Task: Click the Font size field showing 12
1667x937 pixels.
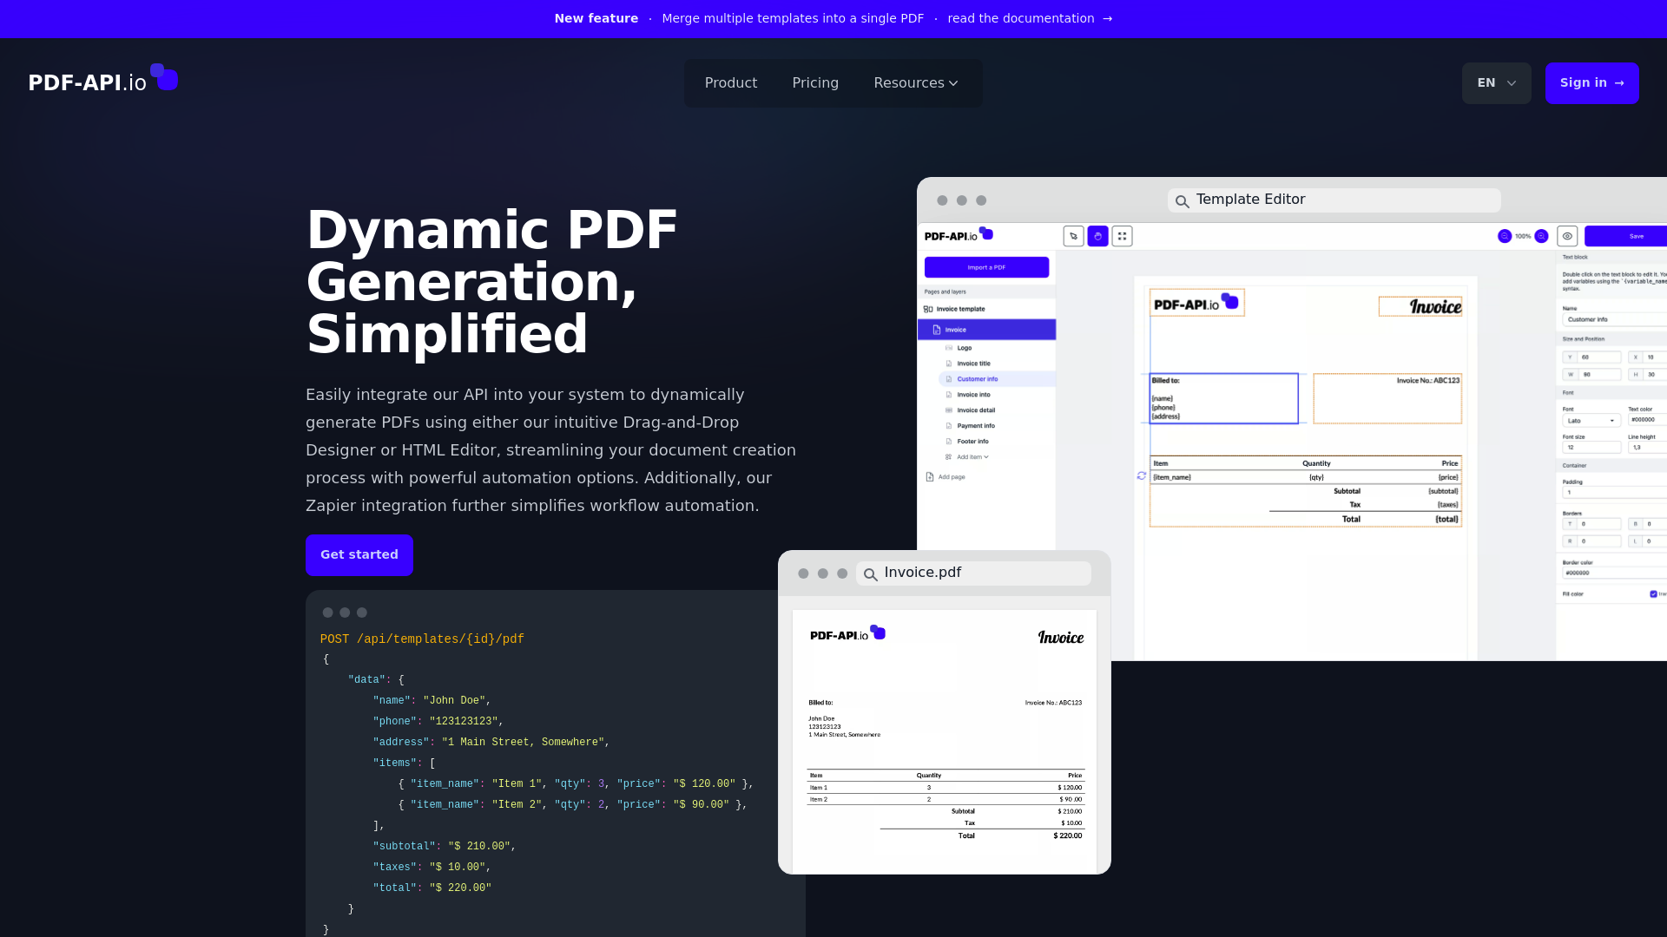Action: tap(1591, 448)
